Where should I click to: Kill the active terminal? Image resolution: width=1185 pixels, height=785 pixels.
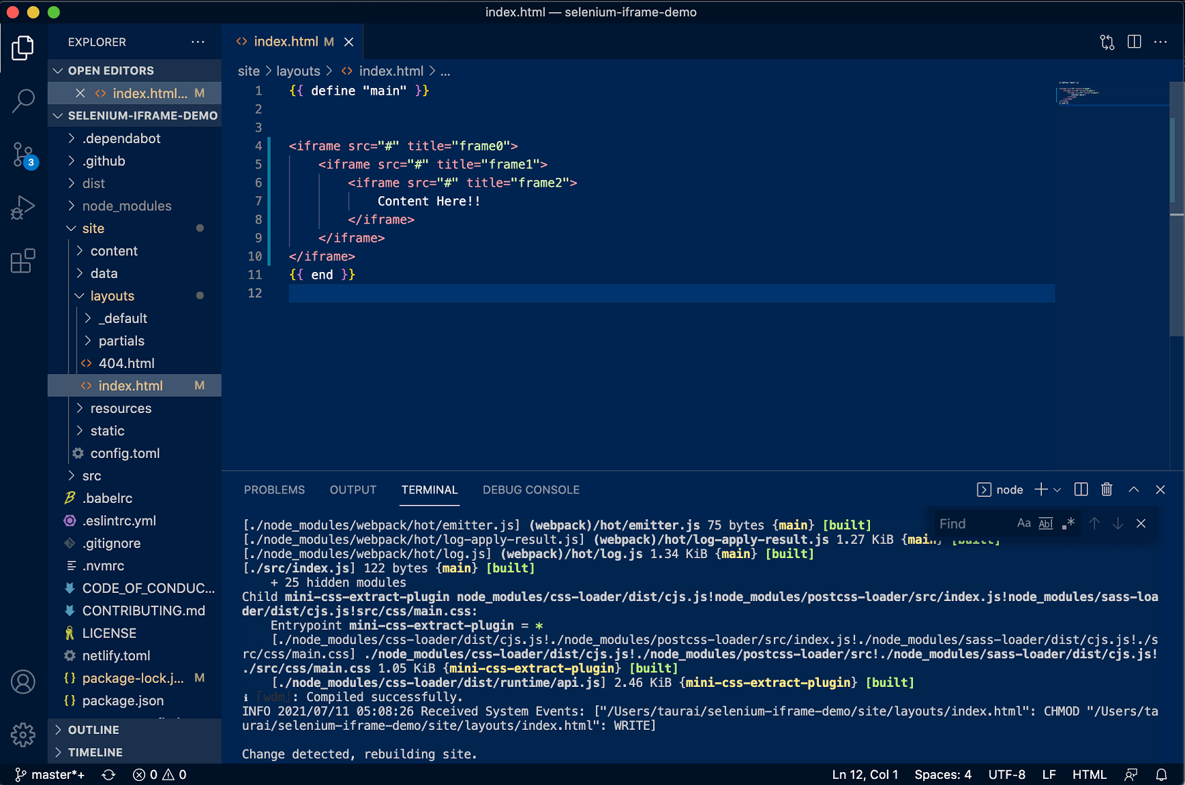point(1106,489)
